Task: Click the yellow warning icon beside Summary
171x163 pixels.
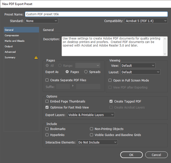Action: pos(36,57)
